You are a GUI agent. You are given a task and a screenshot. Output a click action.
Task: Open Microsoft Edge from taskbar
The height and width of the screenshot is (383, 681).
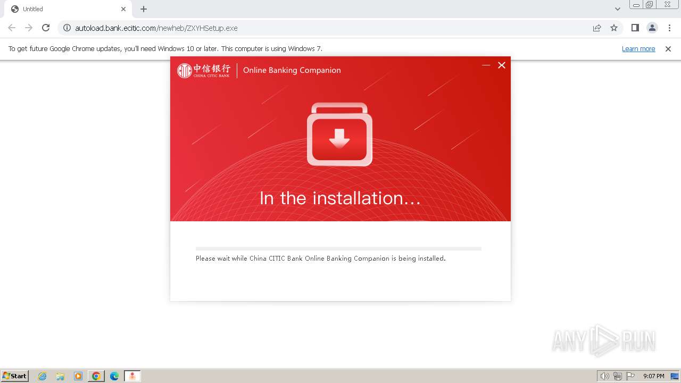point(114,376)
